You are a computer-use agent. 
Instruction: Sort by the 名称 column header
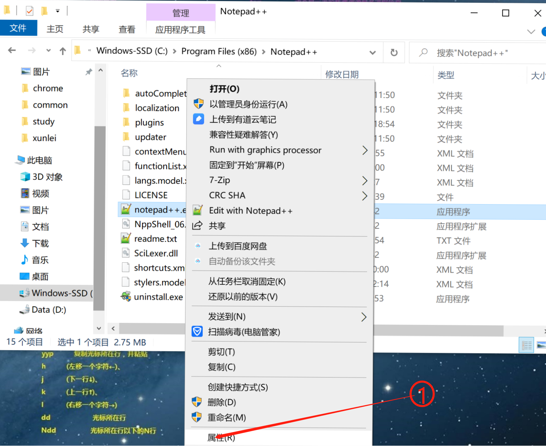pos(129,73)
